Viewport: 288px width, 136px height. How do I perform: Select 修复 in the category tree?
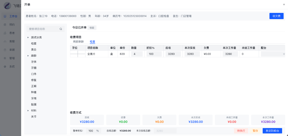point(34,80)
